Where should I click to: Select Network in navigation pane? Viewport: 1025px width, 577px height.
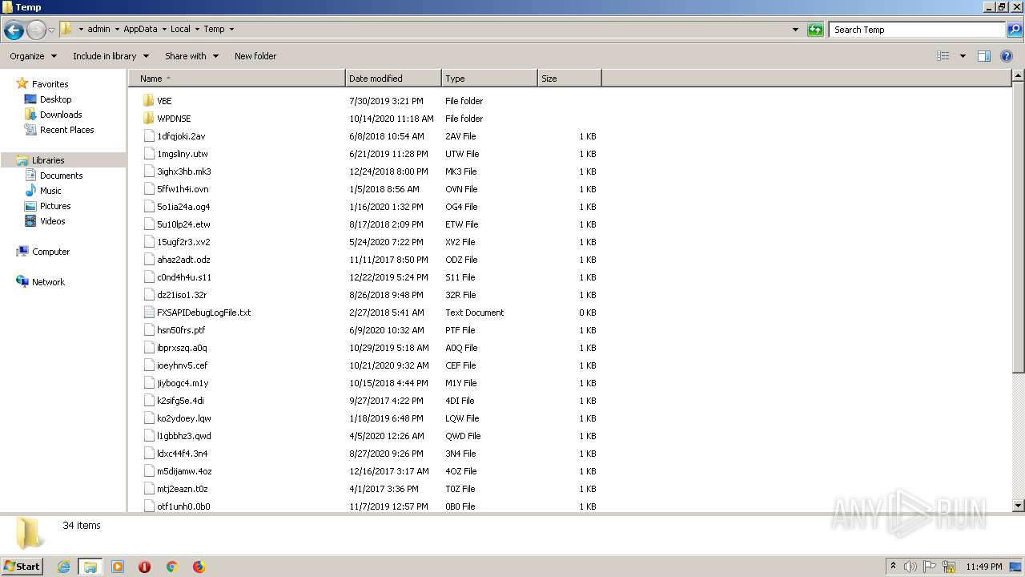tap(48, 282)
